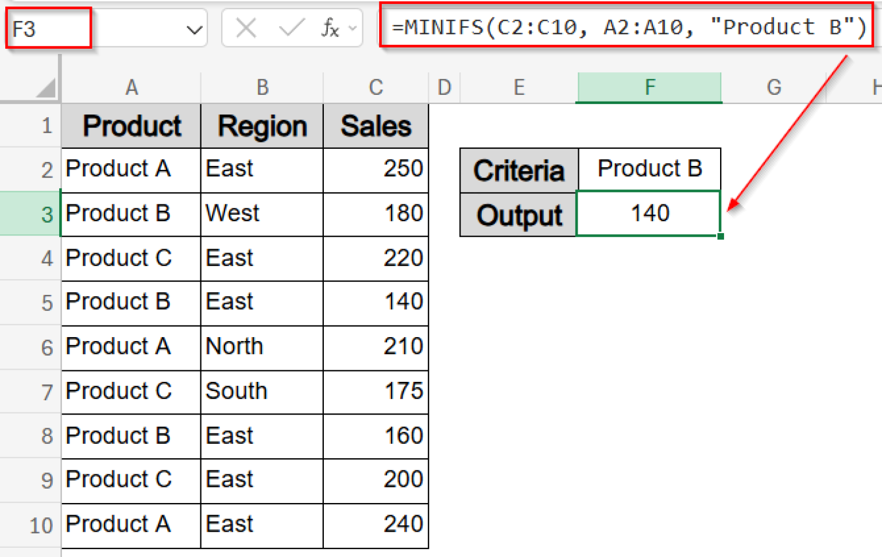The image size is (882, 557).
Task: Select the cell containing Product B criteria
Action: [x=649, y=169]
